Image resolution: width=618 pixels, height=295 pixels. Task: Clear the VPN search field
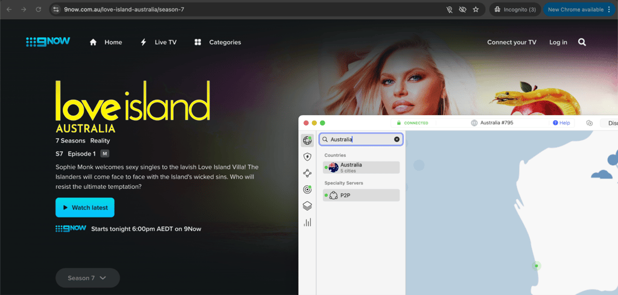(x=397, y=139)
